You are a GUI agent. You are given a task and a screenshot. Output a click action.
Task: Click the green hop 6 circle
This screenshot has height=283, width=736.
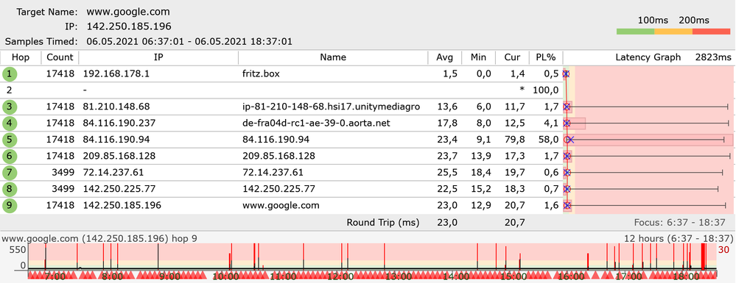[x=9, y=156]
